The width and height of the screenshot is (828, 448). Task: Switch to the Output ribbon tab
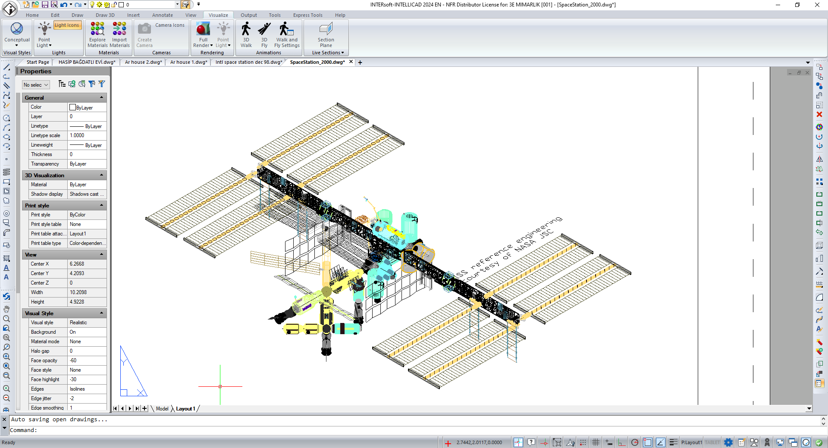248,15
